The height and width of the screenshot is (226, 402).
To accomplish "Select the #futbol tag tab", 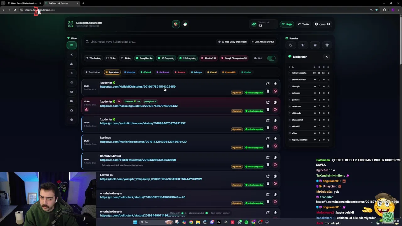I will click(145, 72).
